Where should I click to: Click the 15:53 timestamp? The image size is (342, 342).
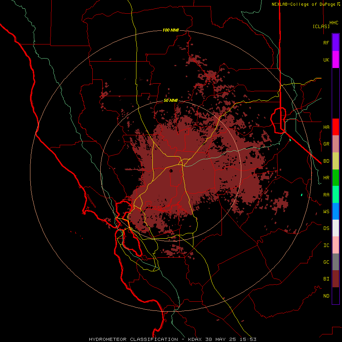(x=248, y=339)
